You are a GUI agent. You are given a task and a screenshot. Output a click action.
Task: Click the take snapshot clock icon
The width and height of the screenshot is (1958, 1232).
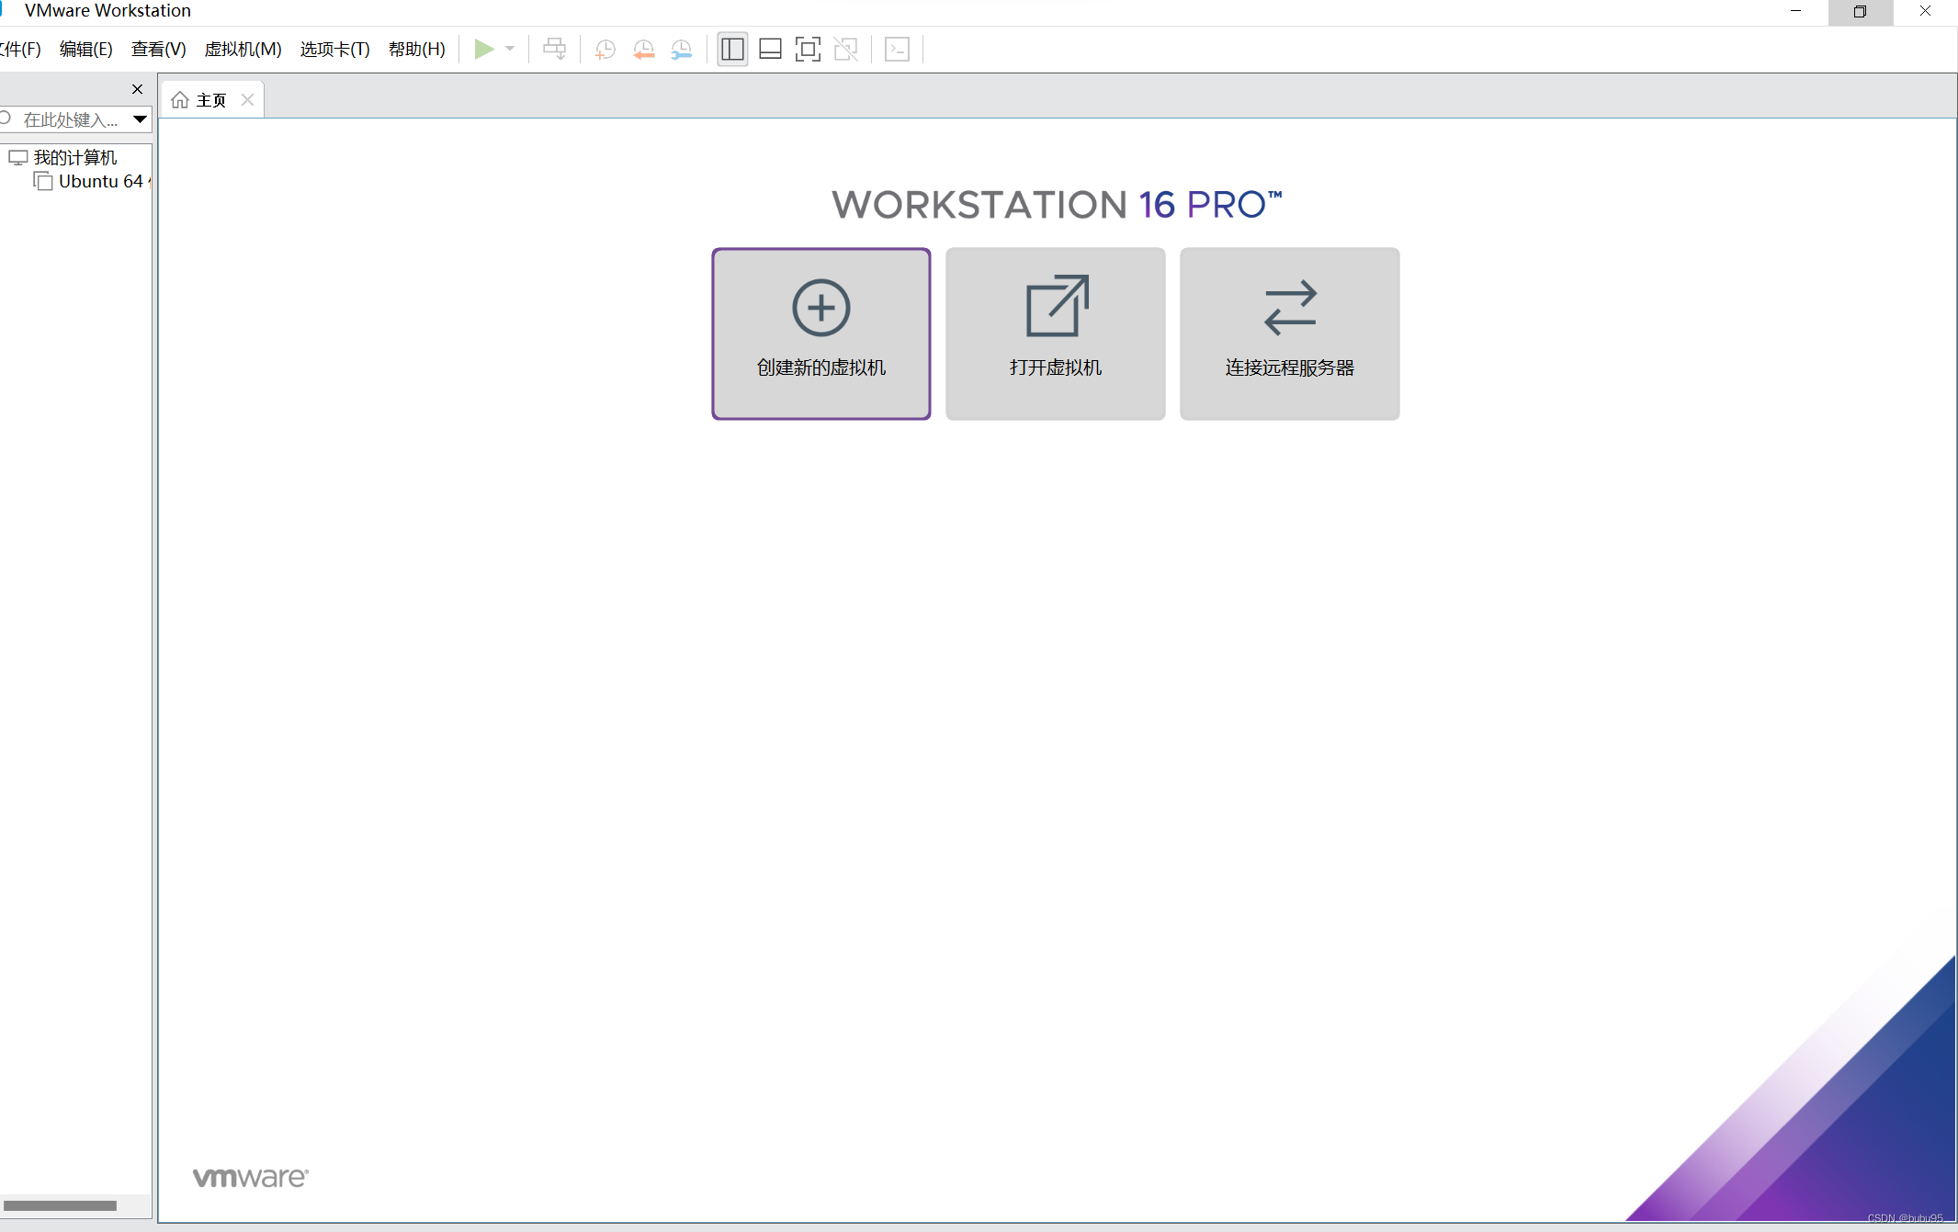coord(605,50)
